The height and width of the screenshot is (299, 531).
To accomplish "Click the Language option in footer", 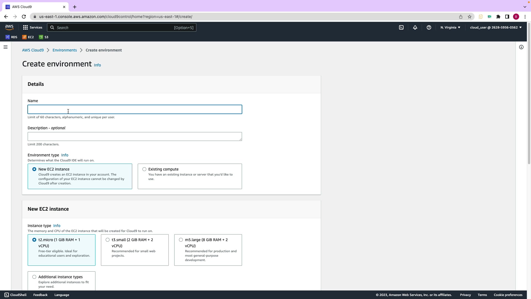I will tap(62, 295).
